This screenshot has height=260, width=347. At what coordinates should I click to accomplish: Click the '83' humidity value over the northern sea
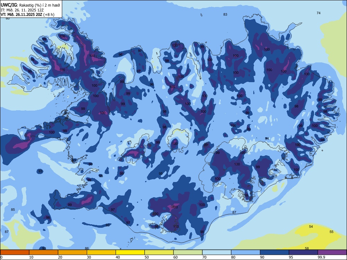225,14
